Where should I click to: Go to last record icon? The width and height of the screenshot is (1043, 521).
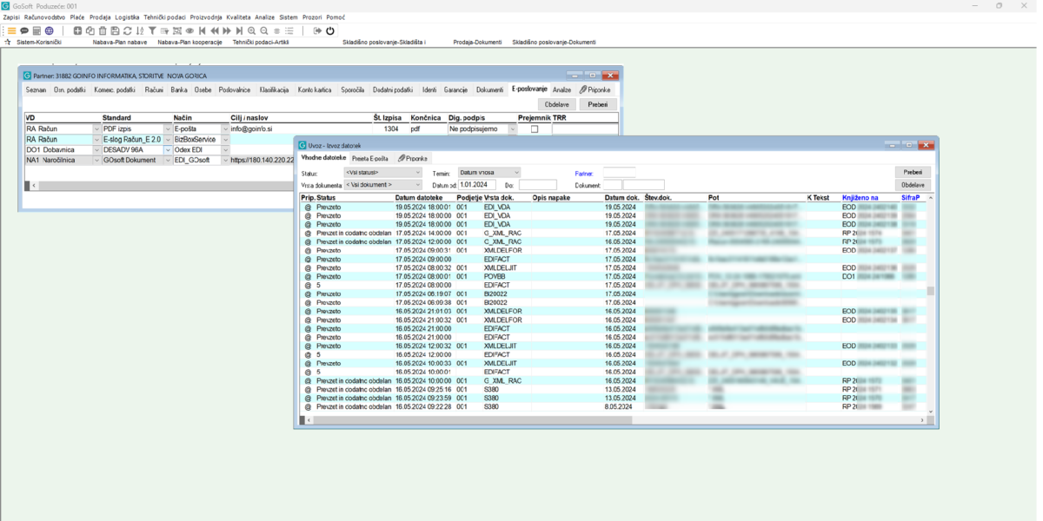pyautogui.click(x=239, y=30)
